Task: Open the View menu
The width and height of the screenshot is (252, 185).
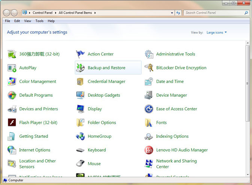Action: (x=28, y=21)
